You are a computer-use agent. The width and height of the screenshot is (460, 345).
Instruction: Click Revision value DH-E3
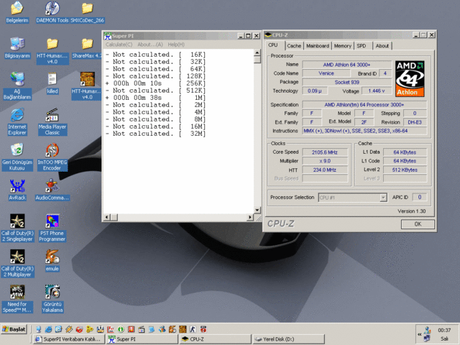click(415, 122)
